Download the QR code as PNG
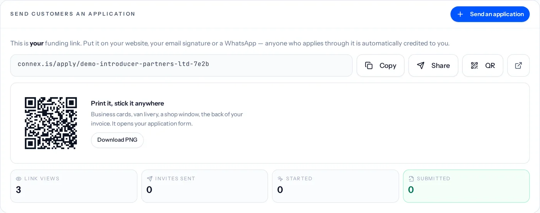 117,140
